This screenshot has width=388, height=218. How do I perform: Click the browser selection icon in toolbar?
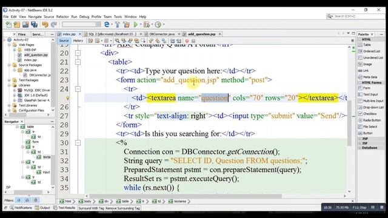107,24
